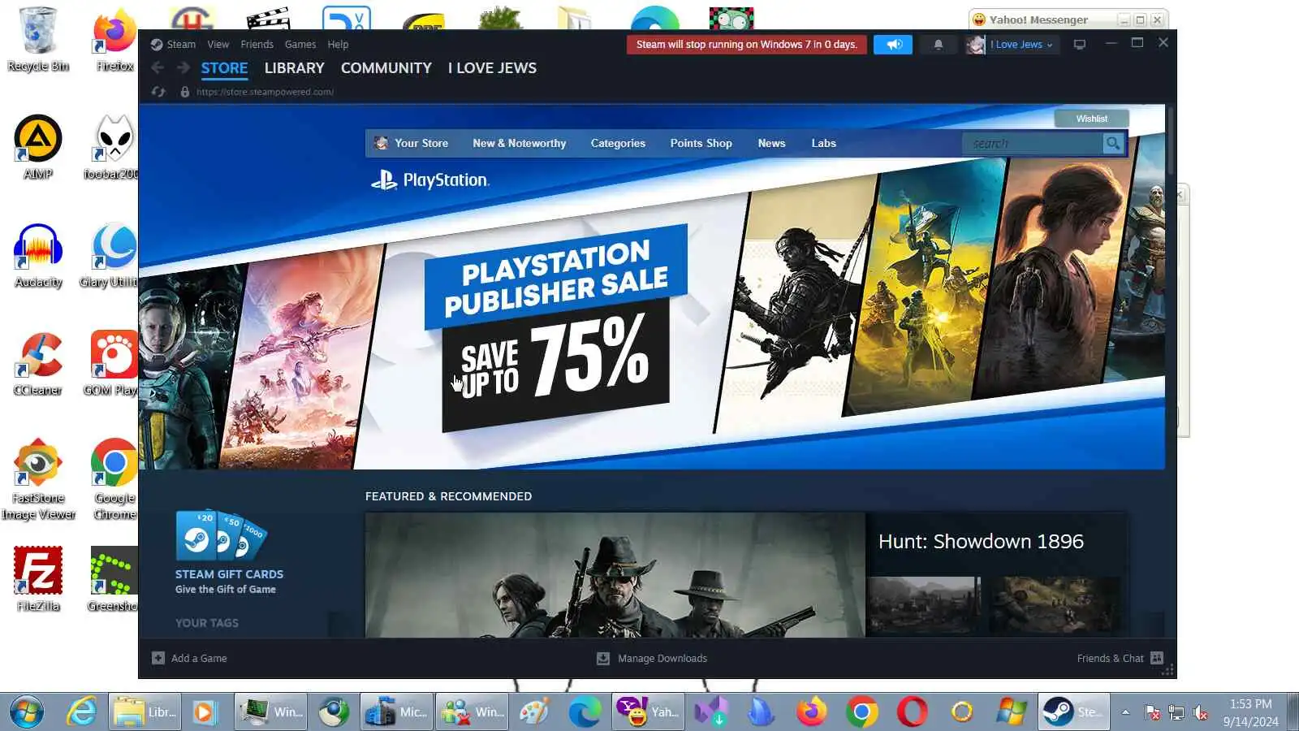The height and width of the screenshot is (731, 1299).
Task: Expand the Categories dropdown
Action: click(618, 144)
